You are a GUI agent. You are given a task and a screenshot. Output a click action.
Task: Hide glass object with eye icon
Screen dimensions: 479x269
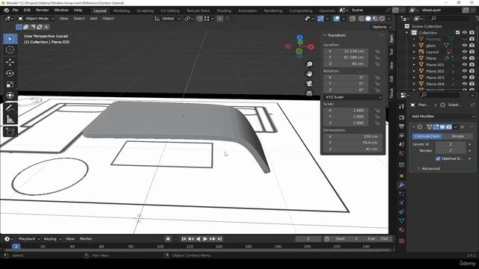coord(465,46)
